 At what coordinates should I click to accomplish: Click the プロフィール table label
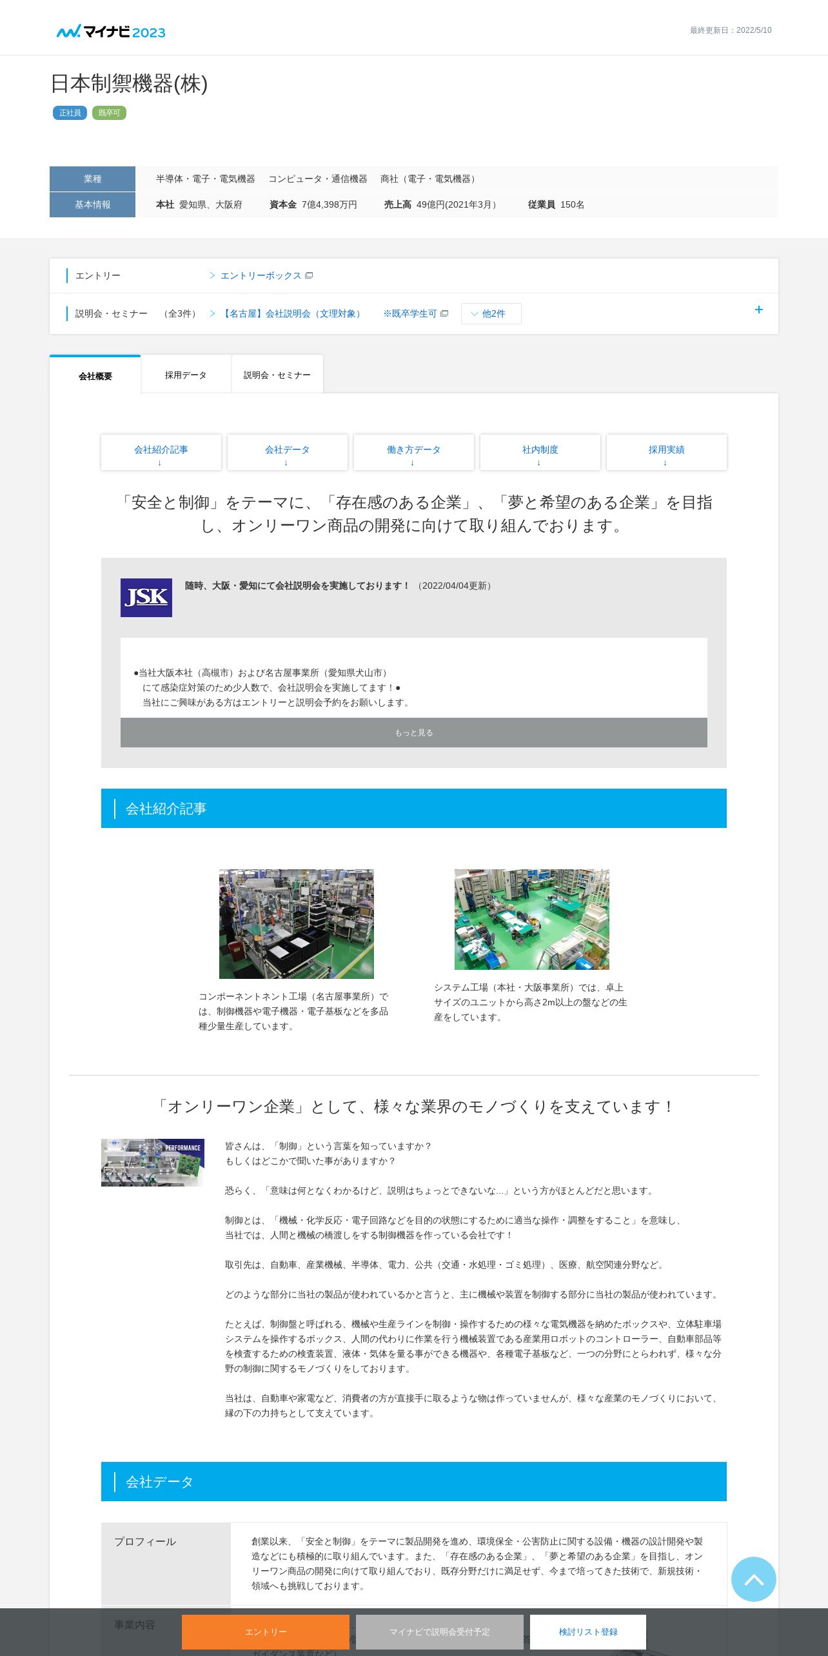coord(166,1564)
